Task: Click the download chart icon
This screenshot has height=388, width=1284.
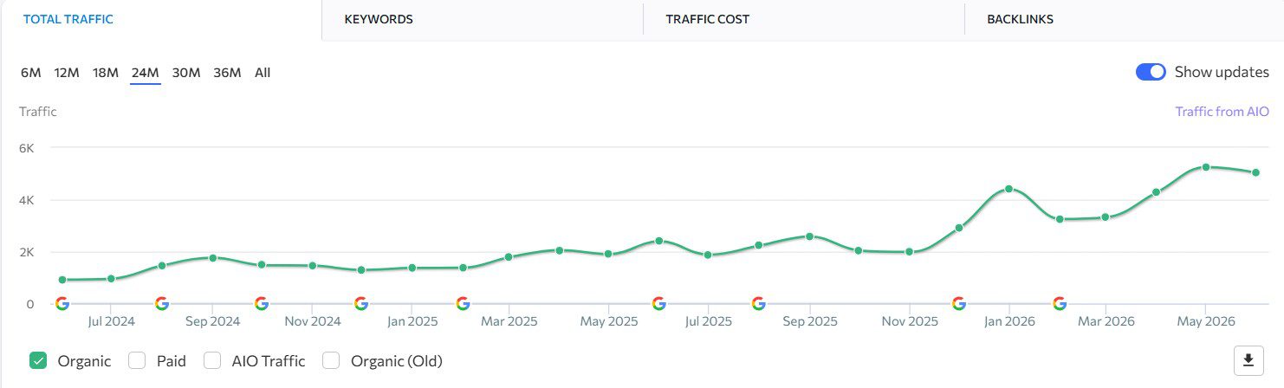Action: click(1248, 359)
